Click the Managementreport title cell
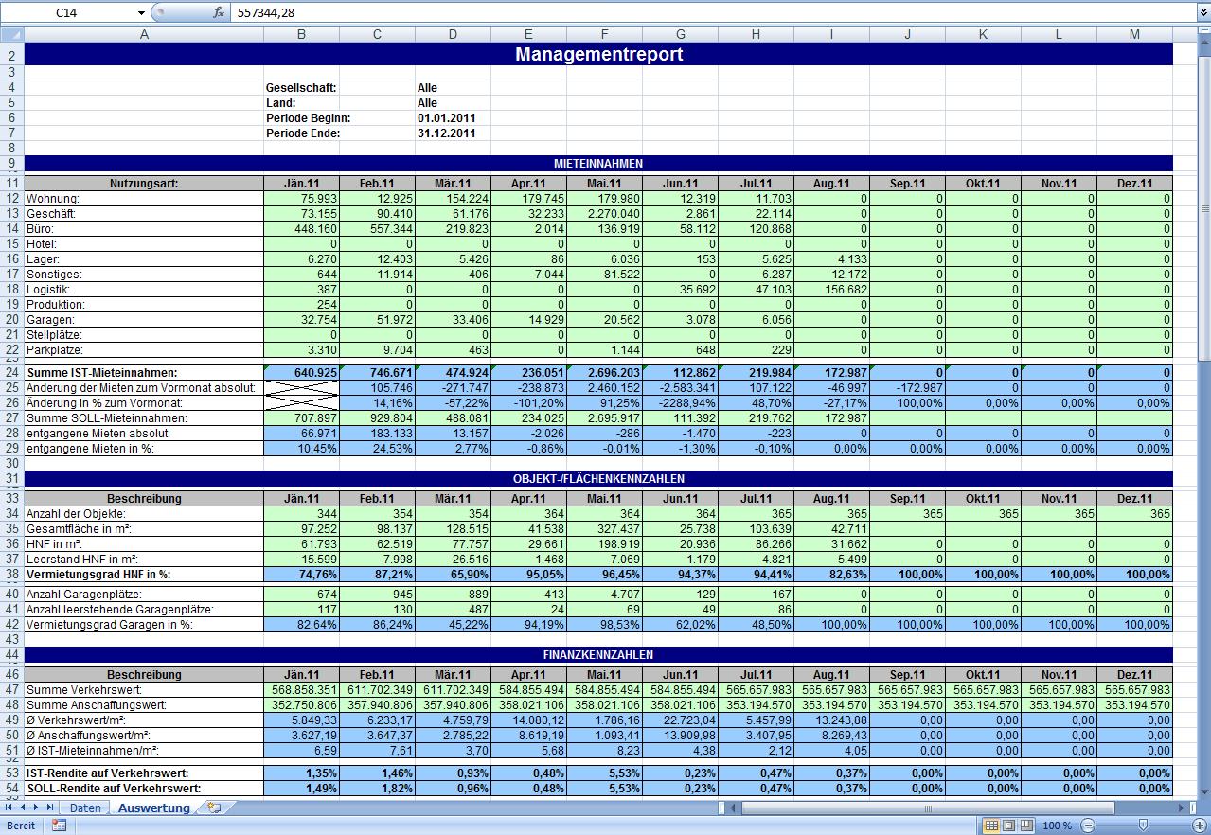Image resolution: width=1211 pixels, height=835 pixels. pos(598,54)
